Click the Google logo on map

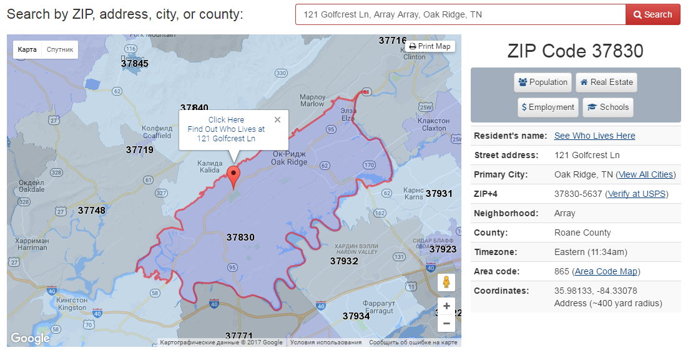(x=30, y=339)
